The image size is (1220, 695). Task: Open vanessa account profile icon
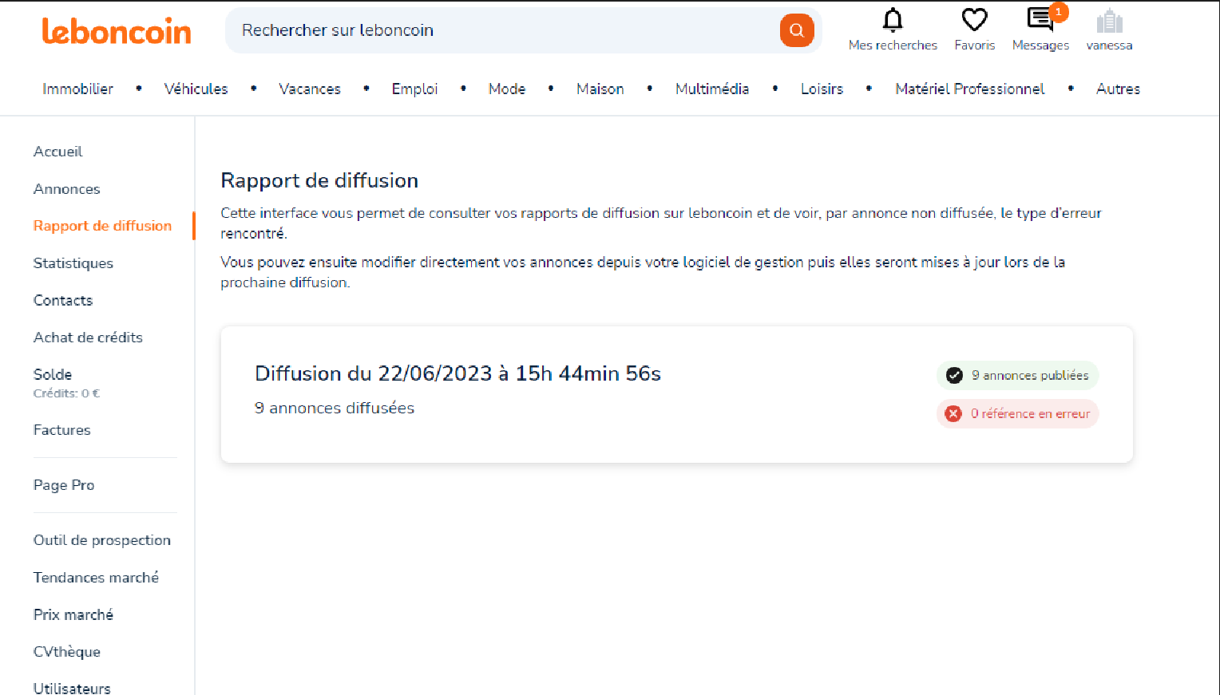pos(1109,22)
